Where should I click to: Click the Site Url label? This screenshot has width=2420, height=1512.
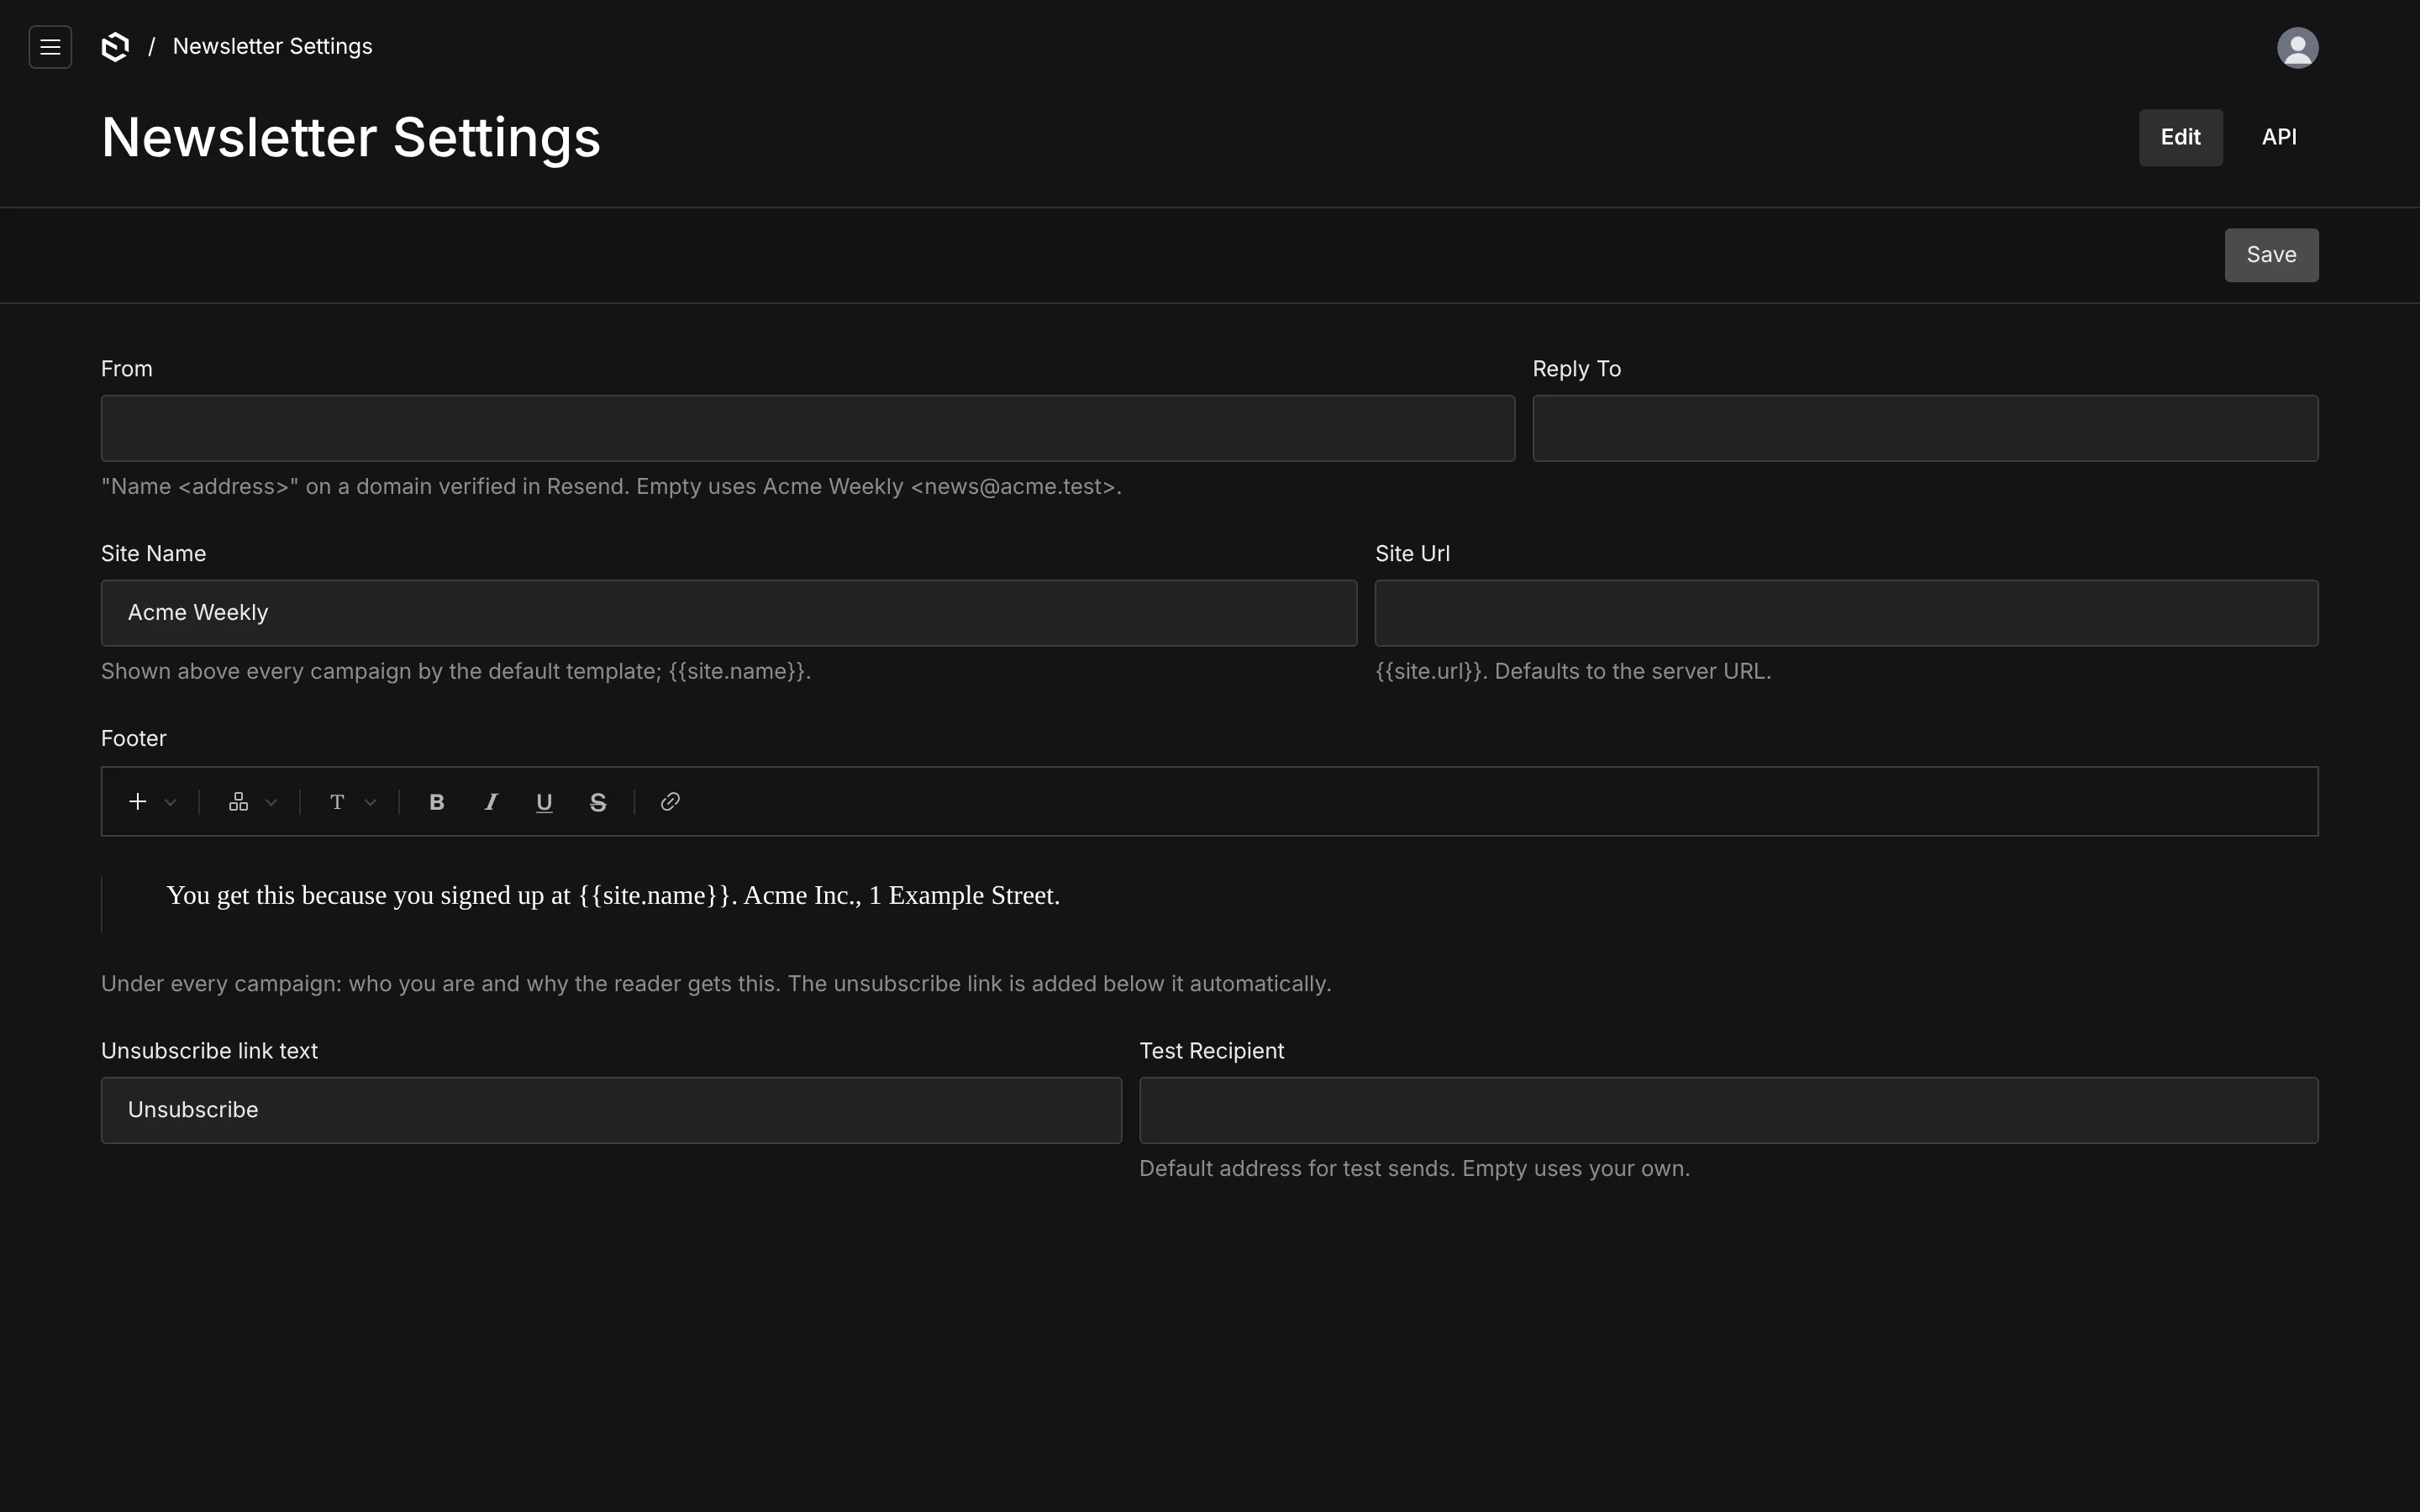(1412, 554)
